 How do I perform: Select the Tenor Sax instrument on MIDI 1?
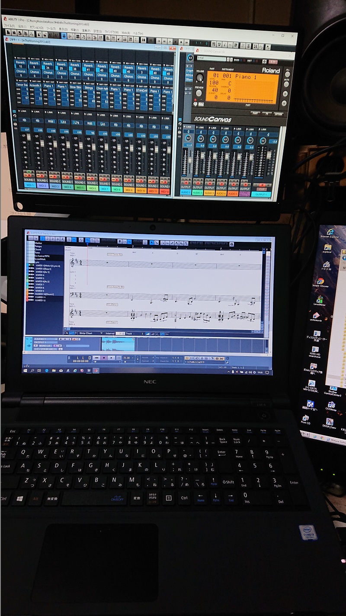click(21, 84)
